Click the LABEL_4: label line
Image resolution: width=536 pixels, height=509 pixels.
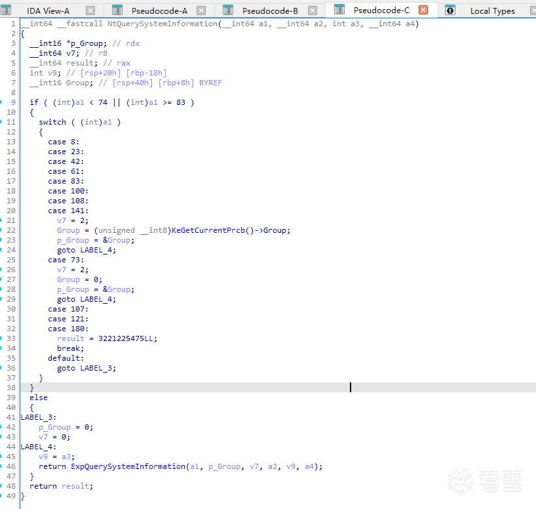click(x=39, y=447)
